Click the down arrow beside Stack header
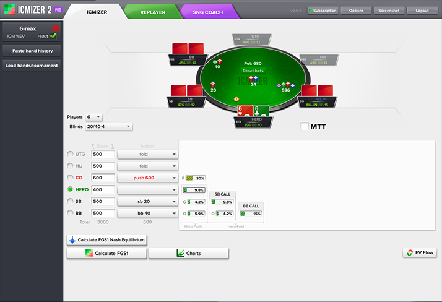Screen dimensions: 442x302 112,146
